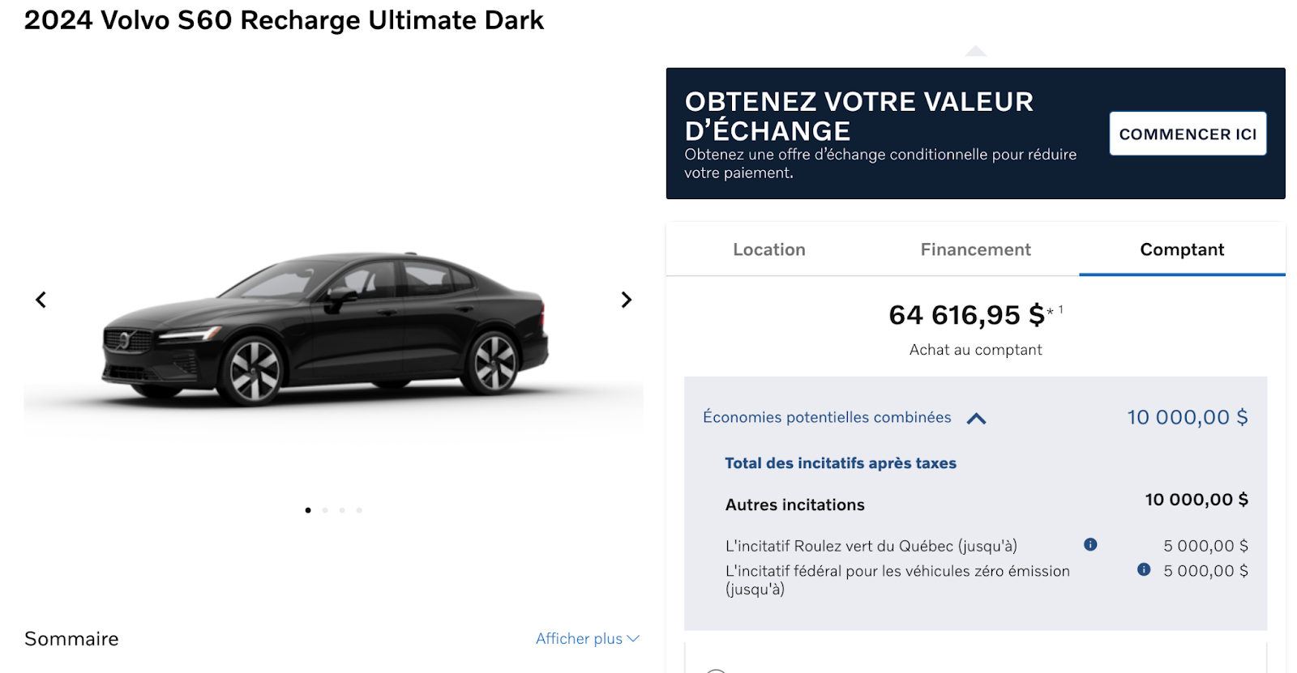
Task: Switch to the Location tab
Action: point(768,249)
